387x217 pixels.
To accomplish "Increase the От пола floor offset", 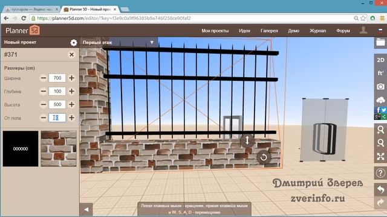I will pos(71,118).
